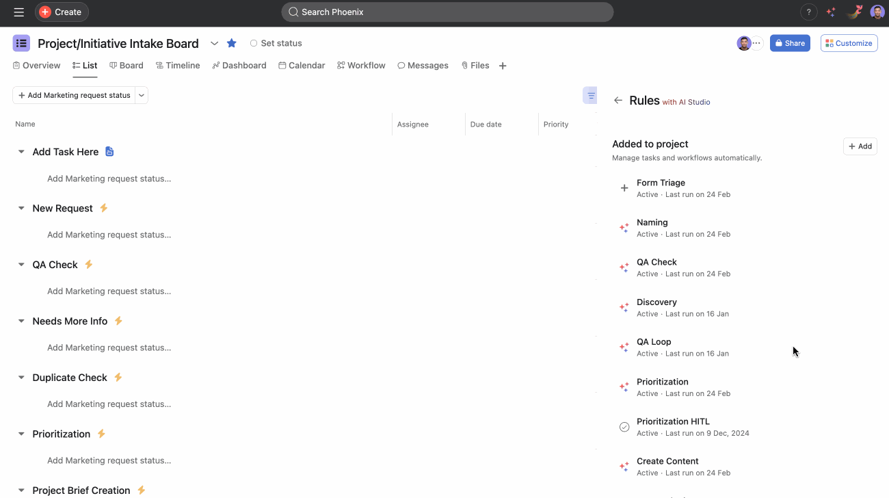
Task: Add a new tab with plus icon
Action: (503, 66)
